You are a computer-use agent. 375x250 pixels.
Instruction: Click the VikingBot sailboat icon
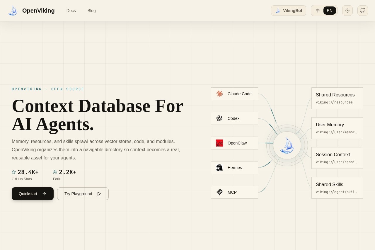coord(278,11)
